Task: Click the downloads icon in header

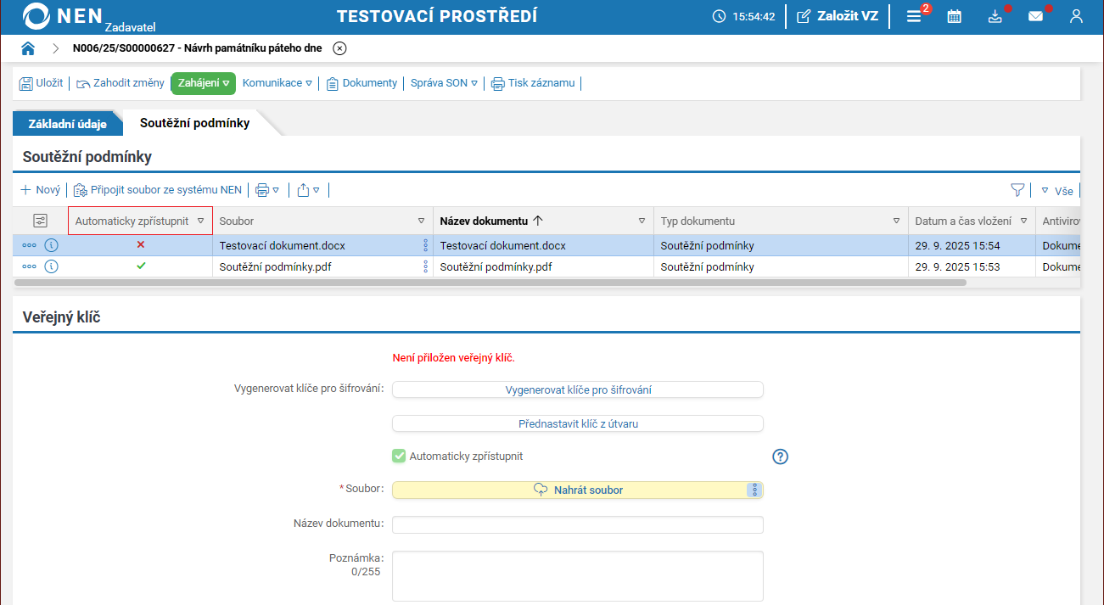Action: pyautogui.click(x=995, y=16)
